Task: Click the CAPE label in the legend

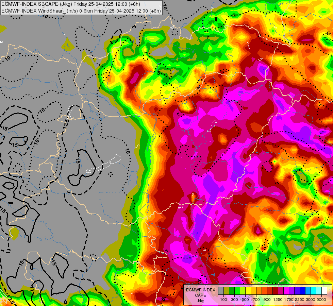Action: coord(200,295)
